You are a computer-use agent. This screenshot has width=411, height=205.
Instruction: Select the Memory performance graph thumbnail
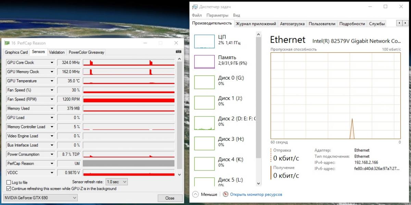pyautogui.click(x=204, y=61)
